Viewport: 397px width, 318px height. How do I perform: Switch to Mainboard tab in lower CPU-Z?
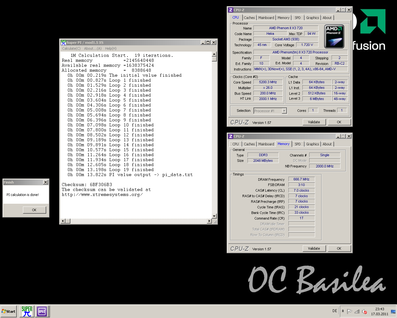coord(266,144)
